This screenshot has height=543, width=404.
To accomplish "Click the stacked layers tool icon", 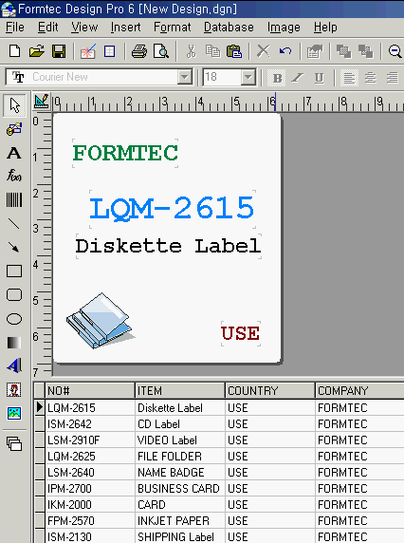I will click(x=14, y=443).
